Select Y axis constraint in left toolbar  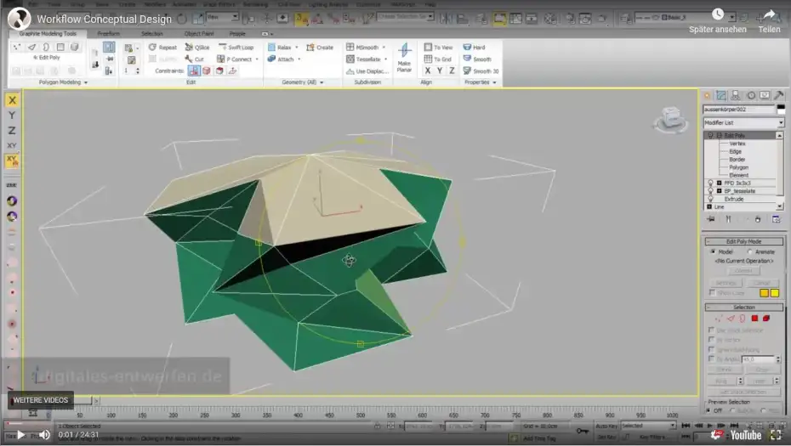tap(12, 116)
